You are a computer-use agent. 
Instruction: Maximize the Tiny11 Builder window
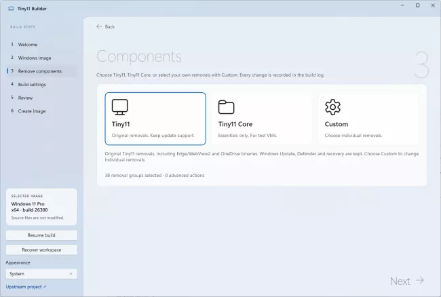(x=418, y=5)
